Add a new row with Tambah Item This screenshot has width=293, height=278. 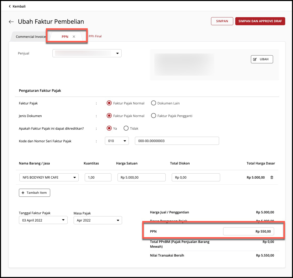click(x=35, y=192)
